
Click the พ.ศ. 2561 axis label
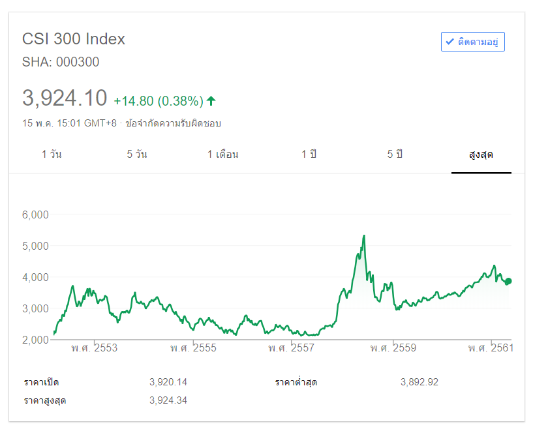click(491, 348)
